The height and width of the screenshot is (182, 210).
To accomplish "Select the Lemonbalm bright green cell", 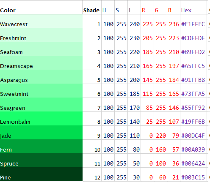I will coord(41,119).
